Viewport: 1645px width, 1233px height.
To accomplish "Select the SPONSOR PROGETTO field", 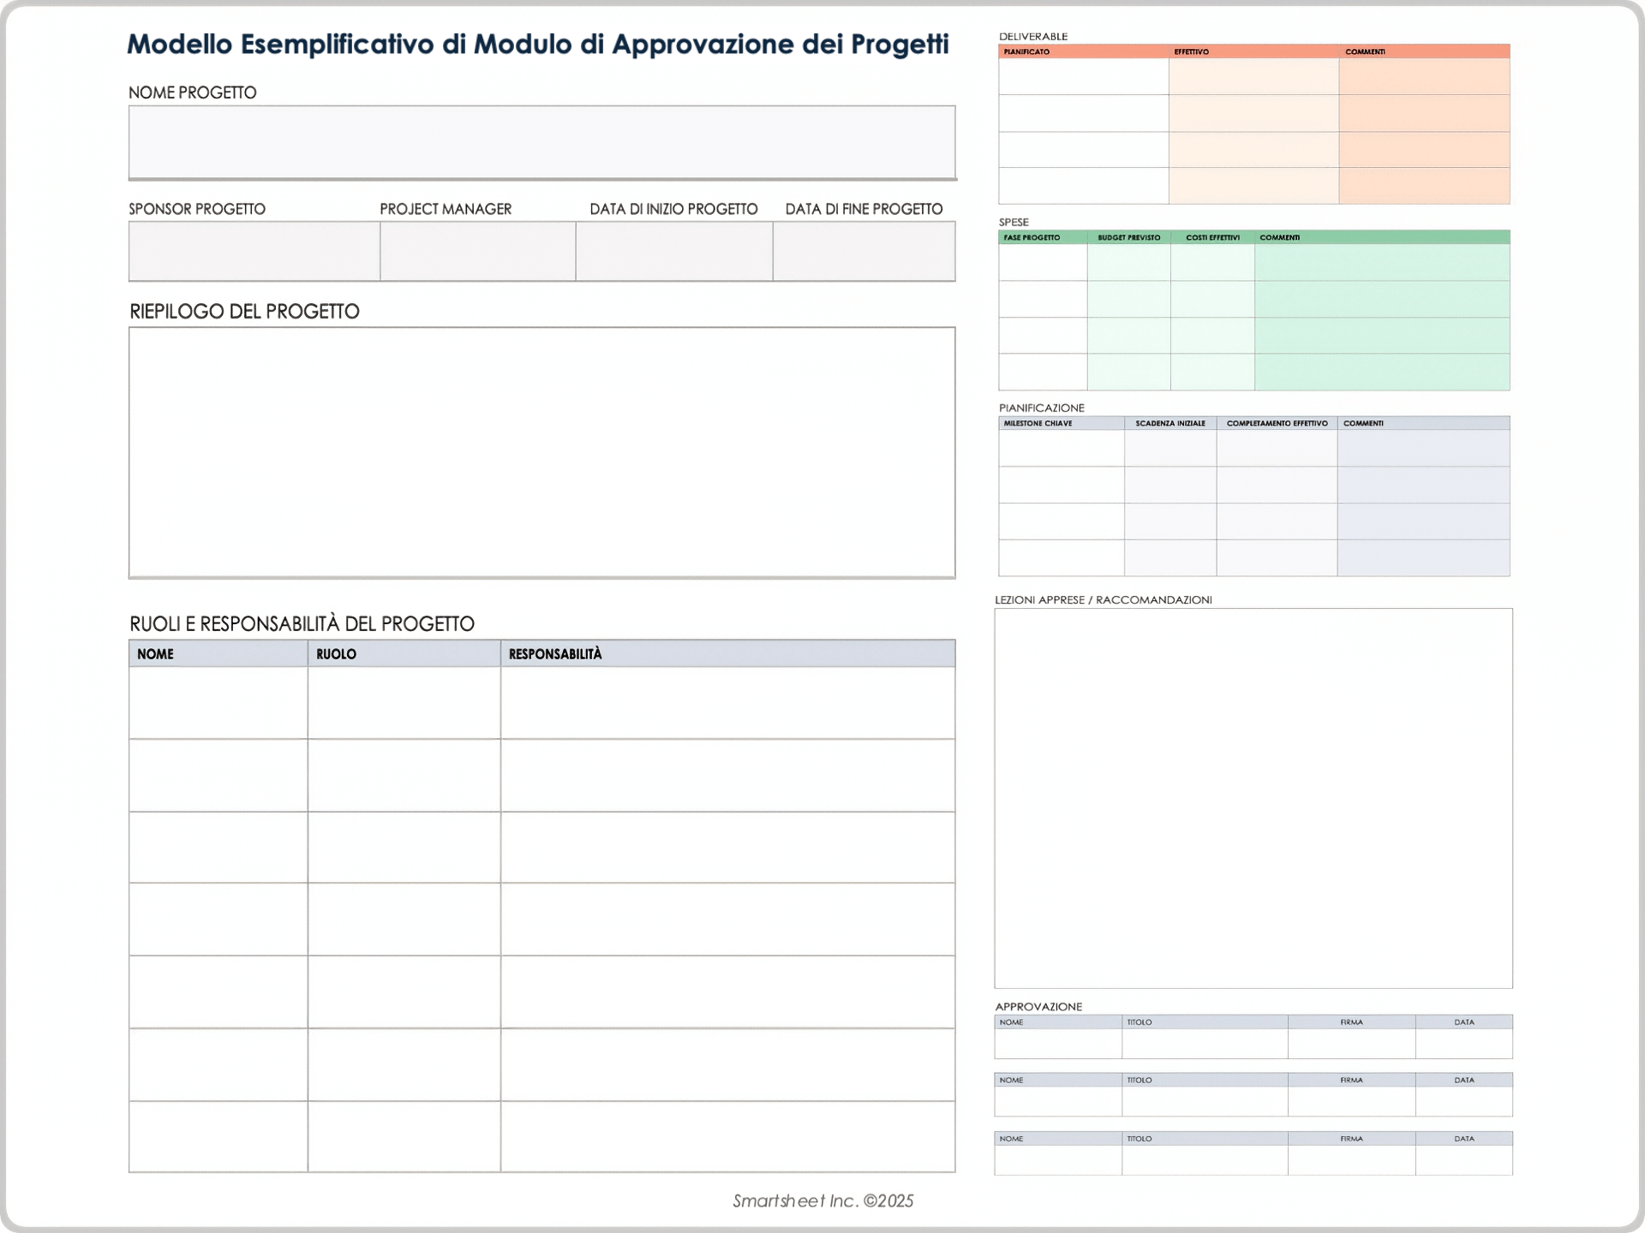I will 253,250.
